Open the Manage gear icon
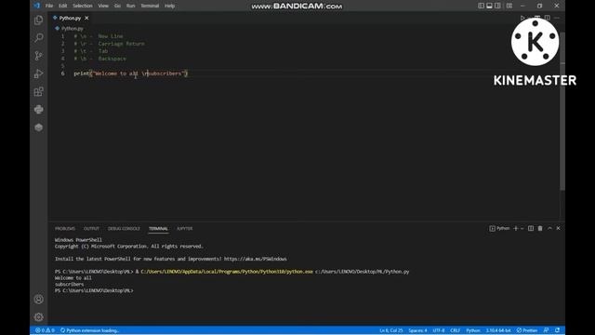595x335 pixels. (x=39, y=316)
